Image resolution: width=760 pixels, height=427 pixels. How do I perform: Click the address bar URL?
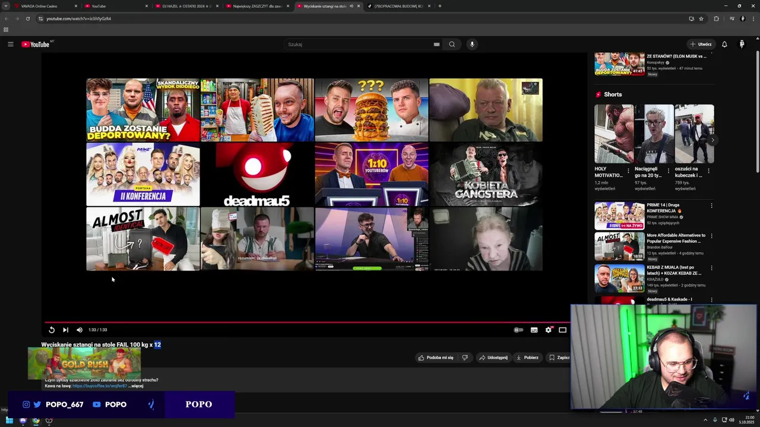click(78, 18)
